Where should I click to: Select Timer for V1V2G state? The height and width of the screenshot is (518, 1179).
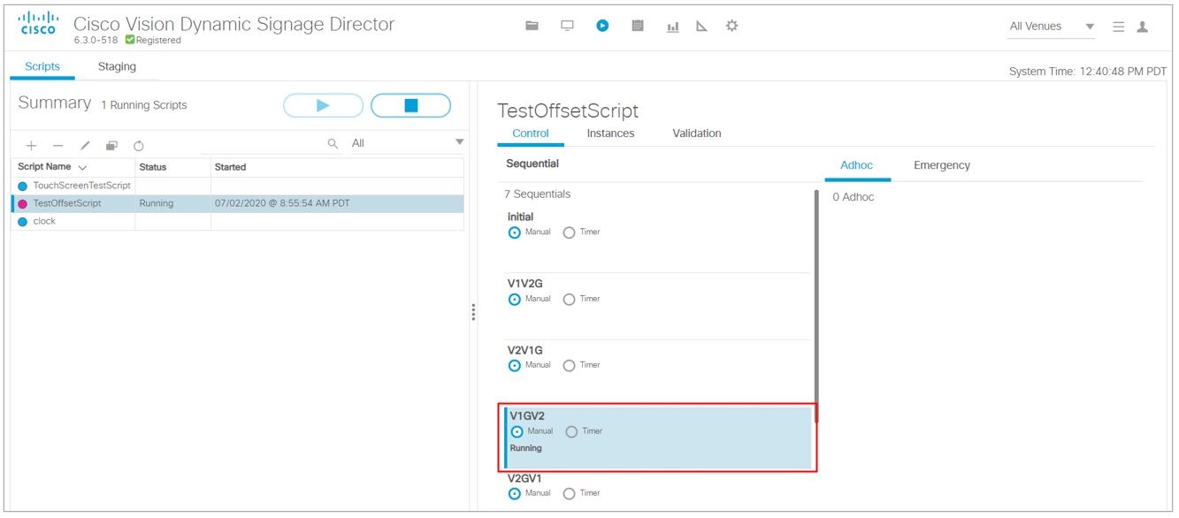[569, 299]
